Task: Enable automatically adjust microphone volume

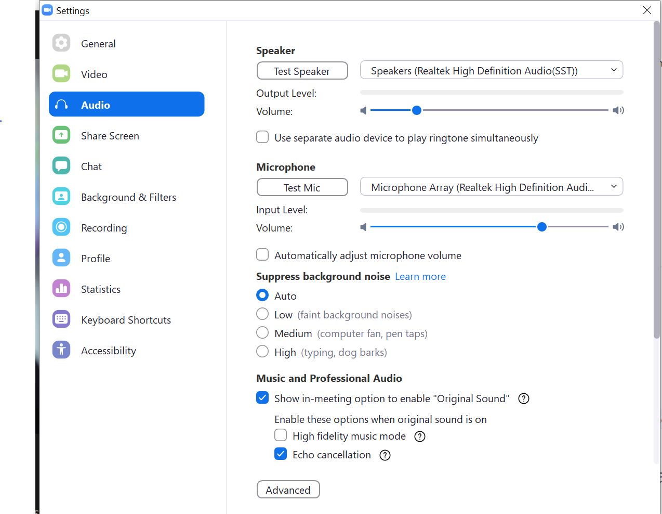Action: pyautogui.click(x=263, y=255)
